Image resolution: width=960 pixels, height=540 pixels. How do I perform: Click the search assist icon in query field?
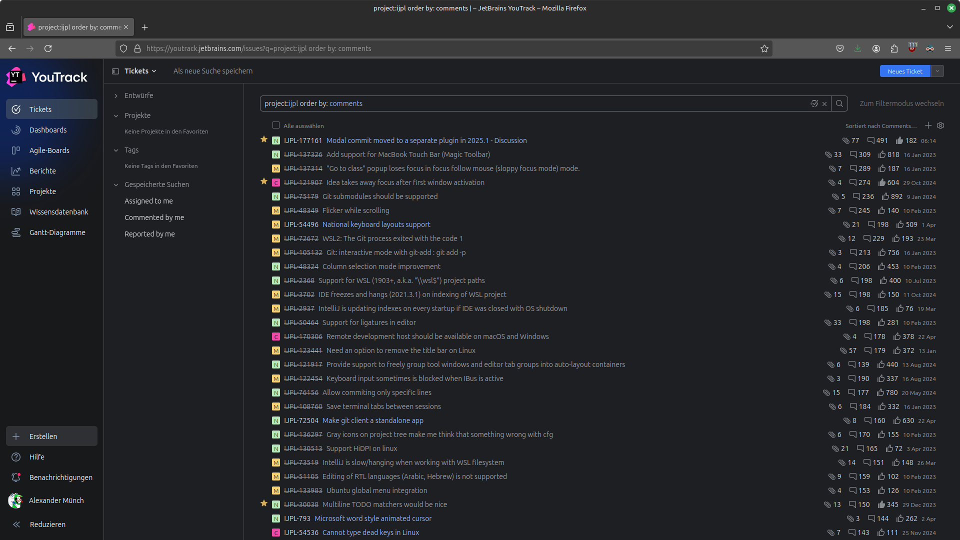click(814, 103)
